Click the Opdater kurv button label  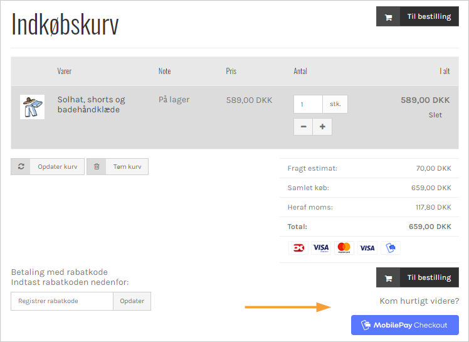pos(57,167)
